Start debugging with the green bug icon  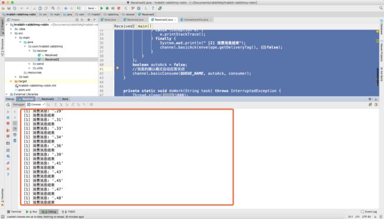[108, 8]
